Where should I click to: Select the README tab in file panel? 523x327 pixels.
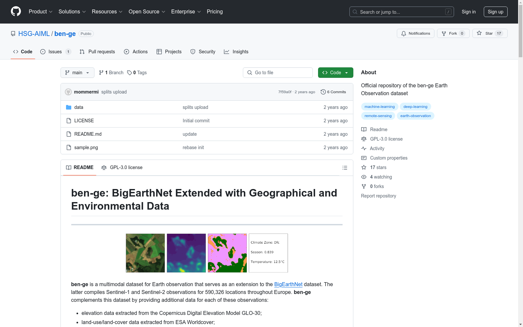point(80,167)
